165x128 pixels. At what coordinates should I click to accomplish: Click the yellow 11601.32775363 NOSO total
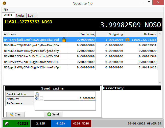point(28,22)
